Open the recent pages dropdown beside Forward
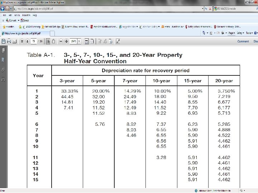This screenshot has height=193, width=258. coord(11,9)
